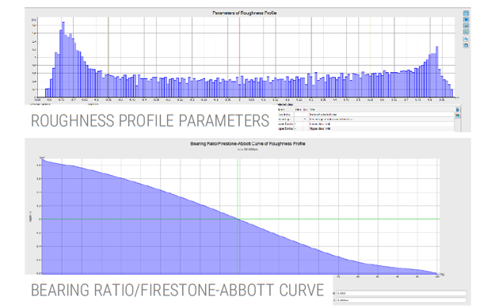Click the second blue icon in the histogram side toolbar

(466, 20)
